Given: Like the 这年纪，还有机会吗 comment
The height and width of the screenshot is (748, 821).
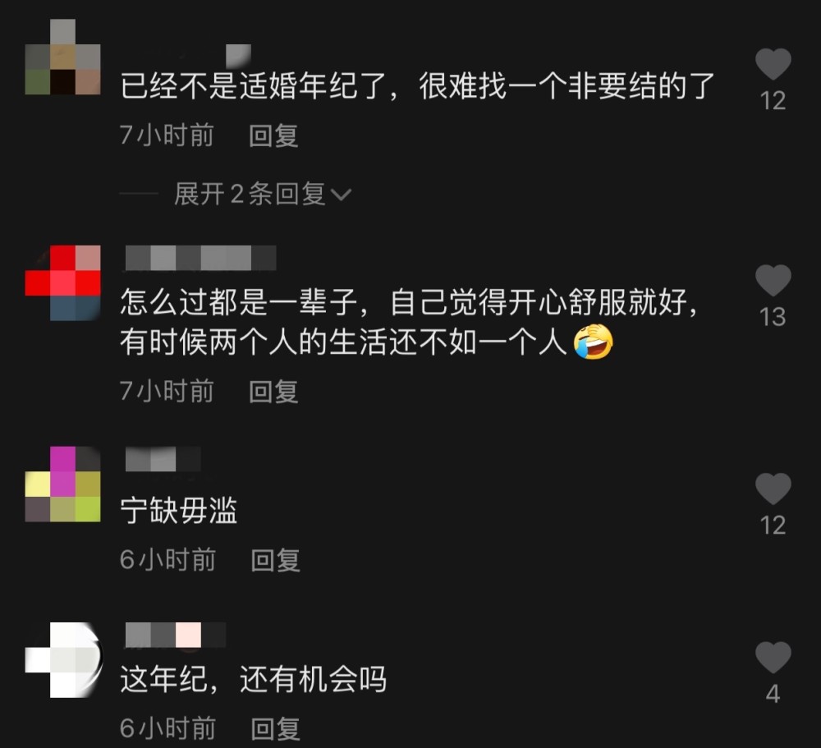Looking at the screenshot, I should point(773,658).
